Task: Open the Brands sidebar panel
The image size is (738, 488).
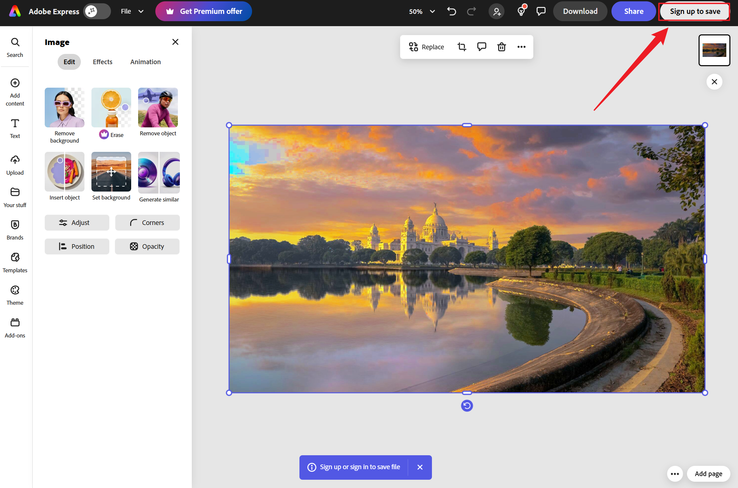Action: coord(15,230)
